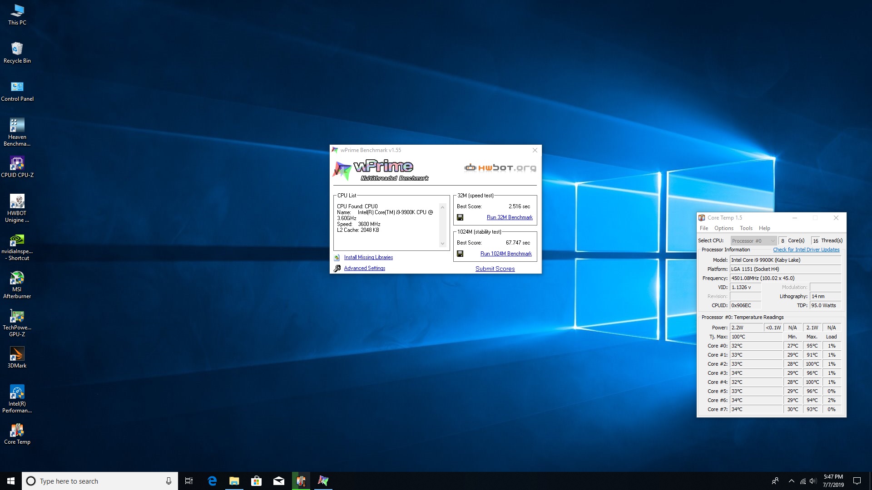Select the nvidiaInspector shortcut icon

pos(17,246)
